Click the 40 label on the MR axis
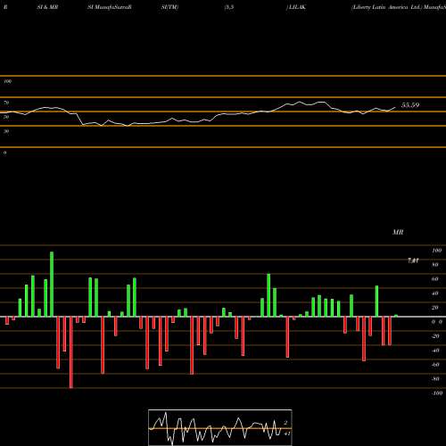This screenshot has width=446, height=446. [435, 293]
